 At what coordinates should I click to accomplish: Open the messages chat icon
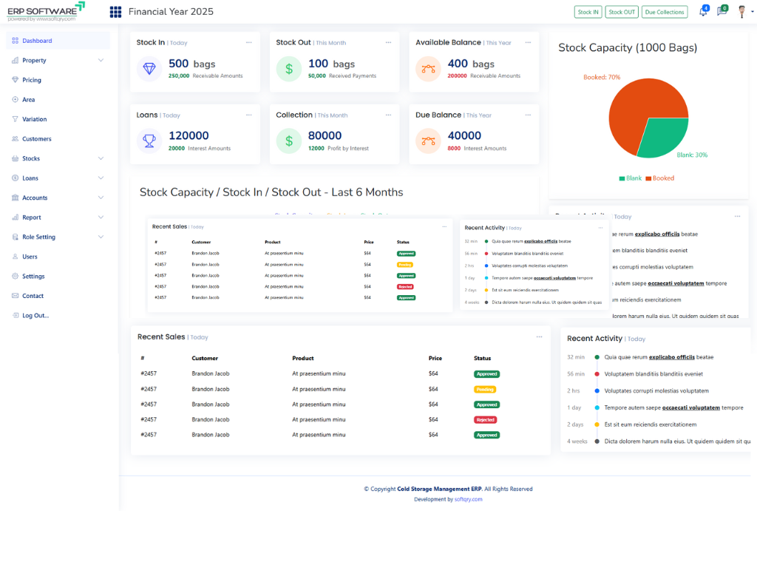[x=722, y=12]
